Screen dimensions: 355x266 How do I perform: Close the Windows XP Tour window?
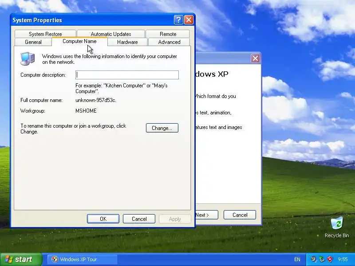click(256, 59)
